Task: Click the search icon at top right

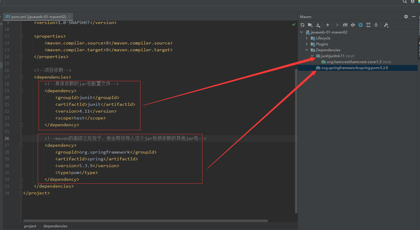Action: [405, 1]
